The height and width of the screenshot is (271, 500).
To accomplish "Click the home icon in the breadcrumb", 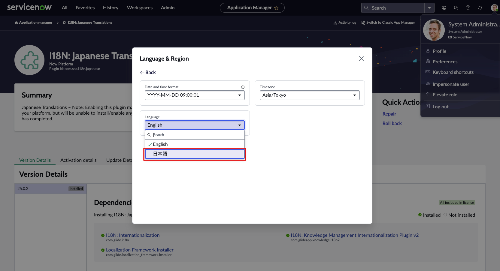I will coord(15,23).
